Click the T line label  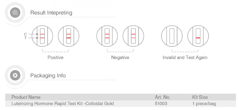coord(25,38)
